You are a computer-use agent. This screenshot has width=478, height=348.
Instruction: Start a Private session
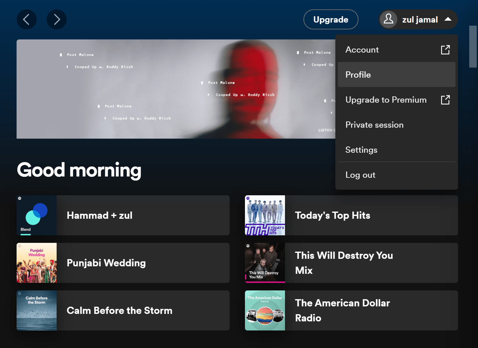coord(397,125)
